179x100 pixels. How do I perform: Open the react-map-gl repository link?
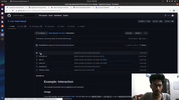tap(20, 21)
